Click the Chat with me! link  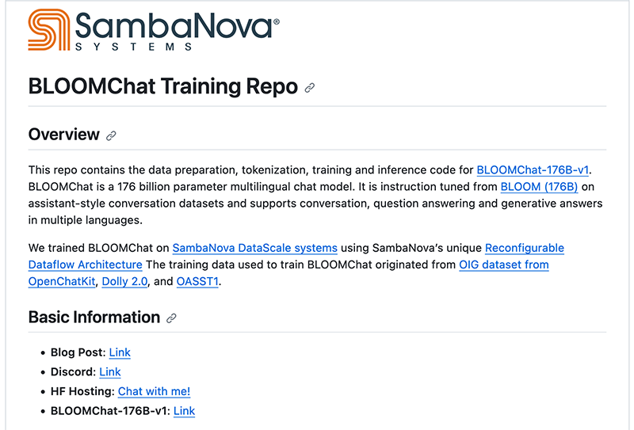[154, 391]
